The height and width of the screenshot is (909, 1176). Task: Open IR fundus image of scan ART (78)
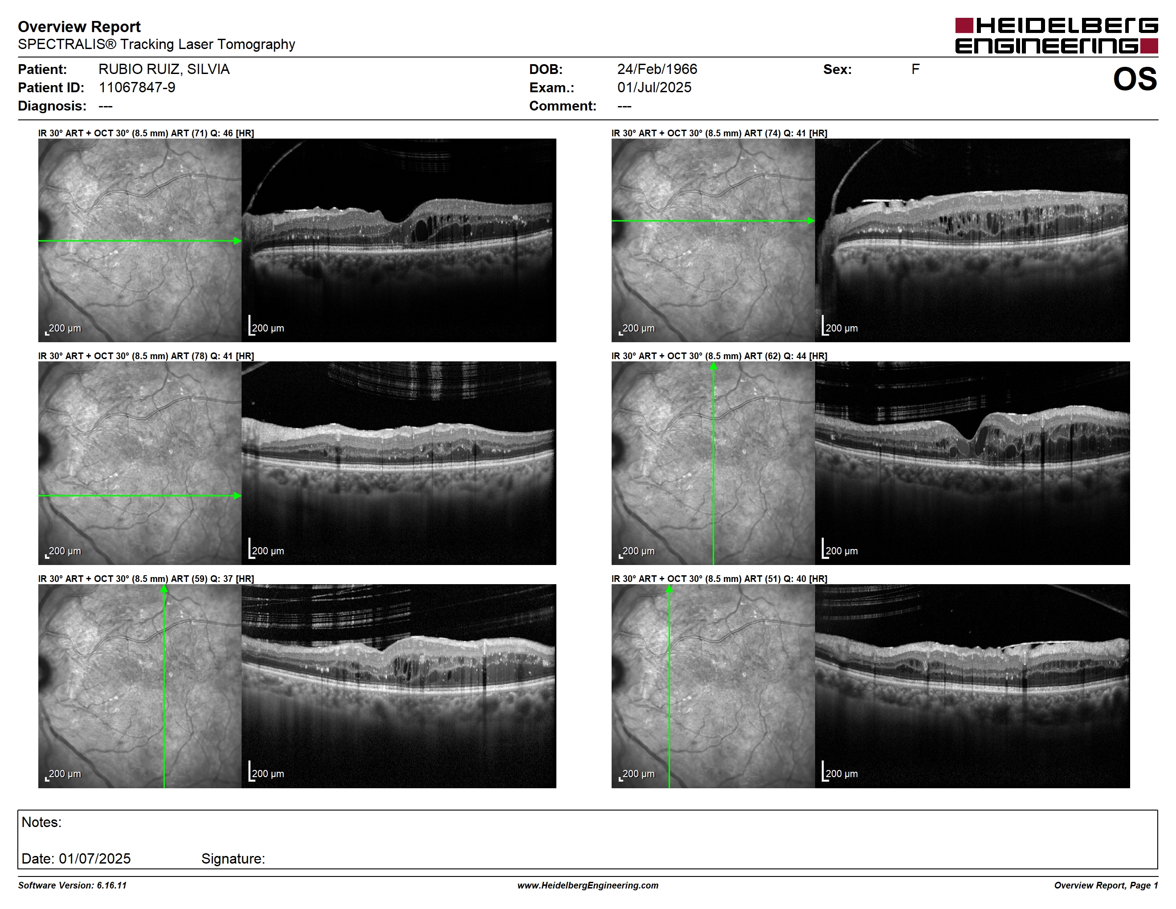click(x=139, y=463)
